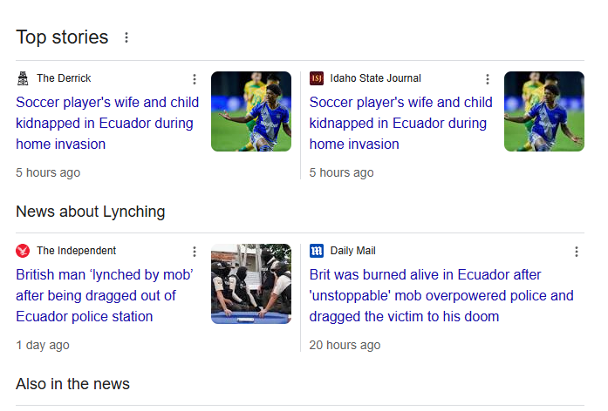
Task: Open British man 'lynched by mob' headline
Action: coord(105,295)
